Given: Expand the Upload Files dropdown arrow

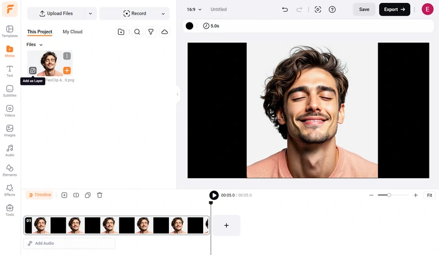Looking at the screenshot, I should [x=91, y=13].
